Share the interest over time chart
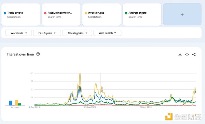205x124 pixels. (x=194, y=54)
